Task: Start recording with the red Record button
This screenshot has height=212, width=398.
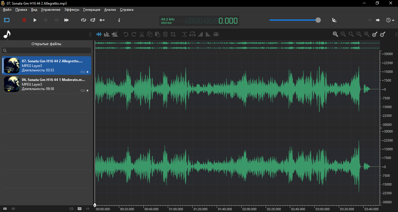Action: [x=24, y=20]
